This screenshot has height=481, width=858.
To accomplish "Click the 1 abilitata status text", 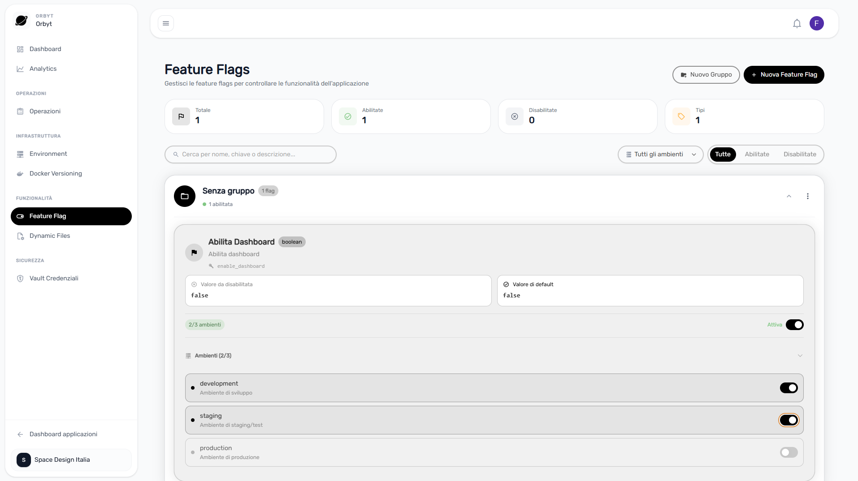I will (x=221, y=204).
